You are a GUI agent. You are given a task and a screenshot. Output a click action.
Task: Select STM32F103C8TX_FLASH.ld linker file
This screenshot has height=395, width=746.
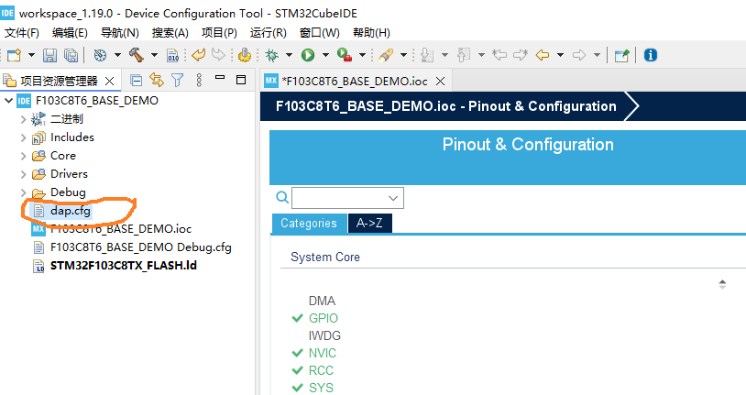(123, 266)
